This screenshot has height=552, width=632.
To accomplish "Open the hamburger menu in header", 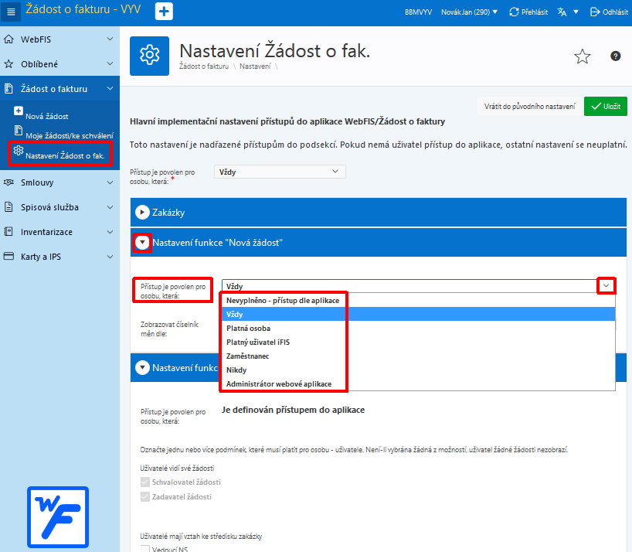I will point(11,12).
